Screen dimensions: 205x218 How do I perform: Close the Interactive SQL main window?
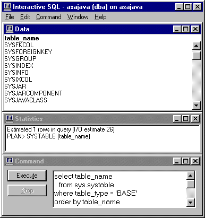click(x=197, y=7)
